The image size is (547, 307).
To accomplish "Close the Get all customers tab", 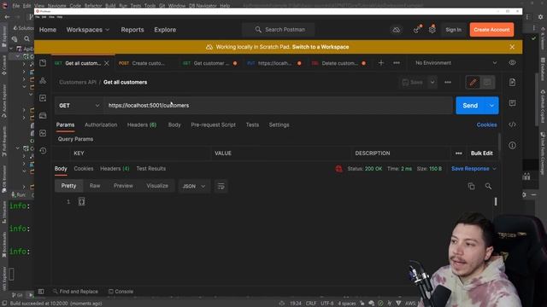I will pyautogui.click(x=107, y=63).
